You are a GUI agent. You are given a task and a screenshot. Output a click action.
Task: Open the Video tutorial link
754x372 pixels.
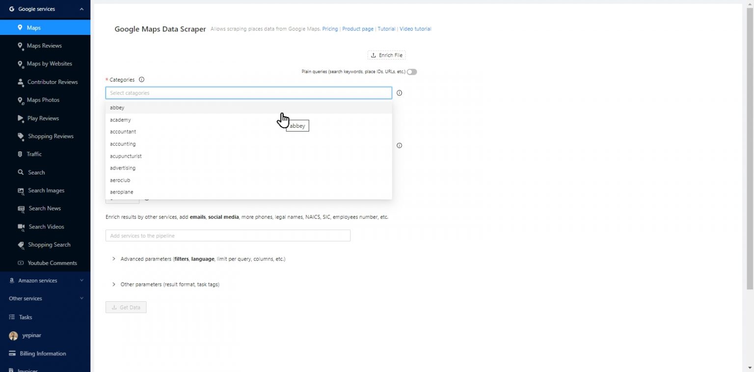click(x=415, y=29)
